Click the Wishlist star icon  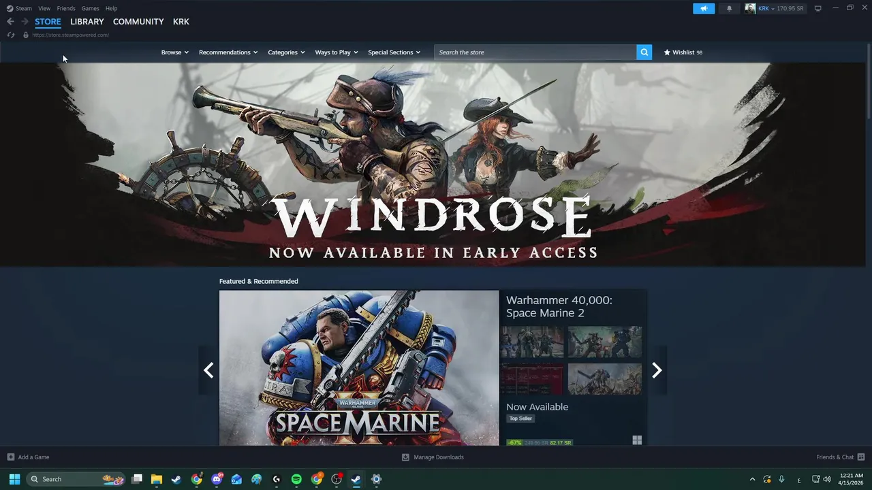(667, 52)
